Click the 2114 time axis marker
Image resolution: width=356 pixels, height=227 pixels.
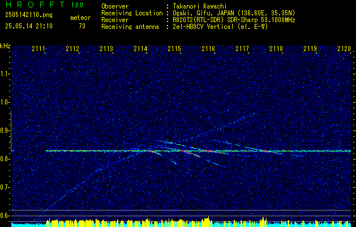tap(140, 49)
